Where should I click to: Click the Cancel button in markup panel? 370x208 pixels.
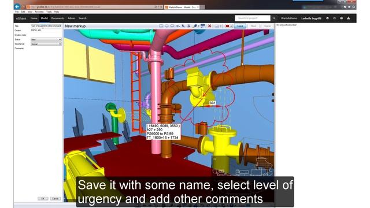[55, 199]
